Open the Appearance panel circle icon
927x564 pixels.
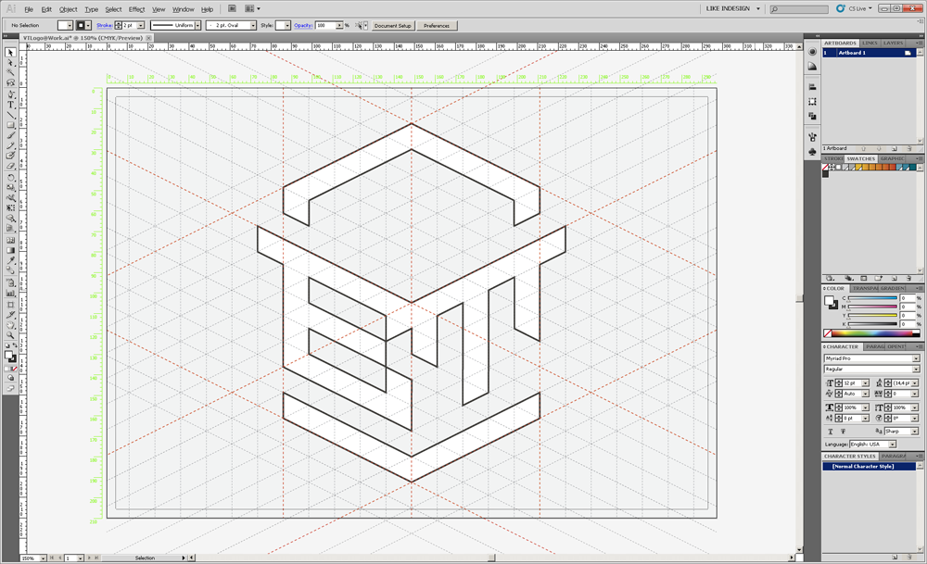tap(812, 52)
